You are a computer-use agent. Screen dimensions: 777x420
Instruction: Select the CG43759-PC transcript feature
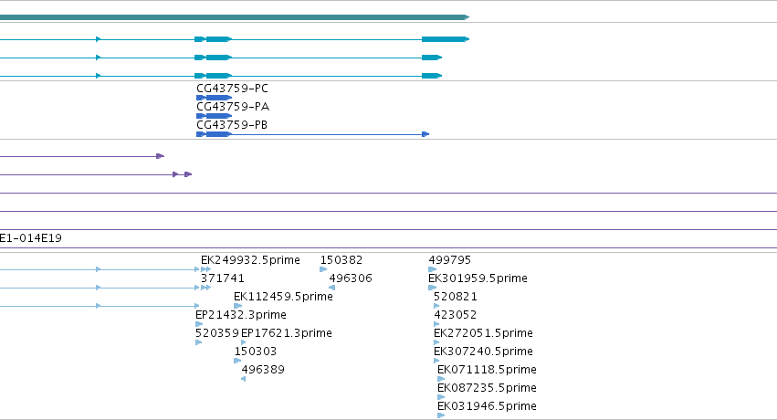tap(214, 98)
